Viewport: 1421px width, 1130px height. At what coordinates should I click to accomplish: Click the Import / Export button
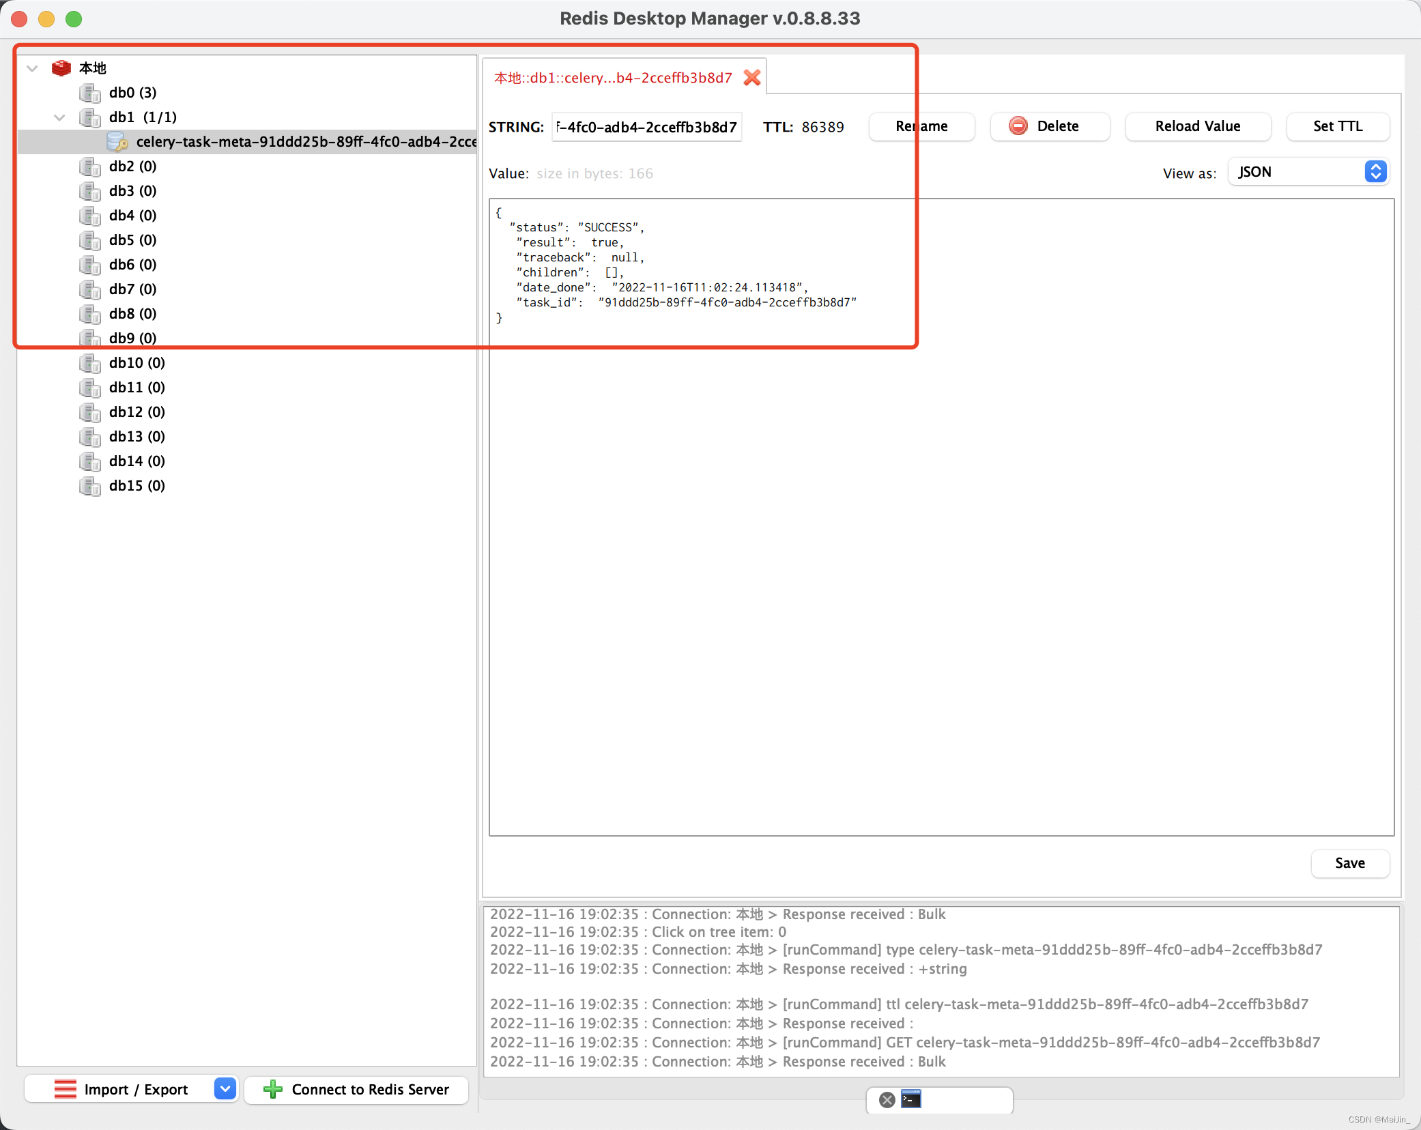pyautogui.click(x=131, y=1089)
